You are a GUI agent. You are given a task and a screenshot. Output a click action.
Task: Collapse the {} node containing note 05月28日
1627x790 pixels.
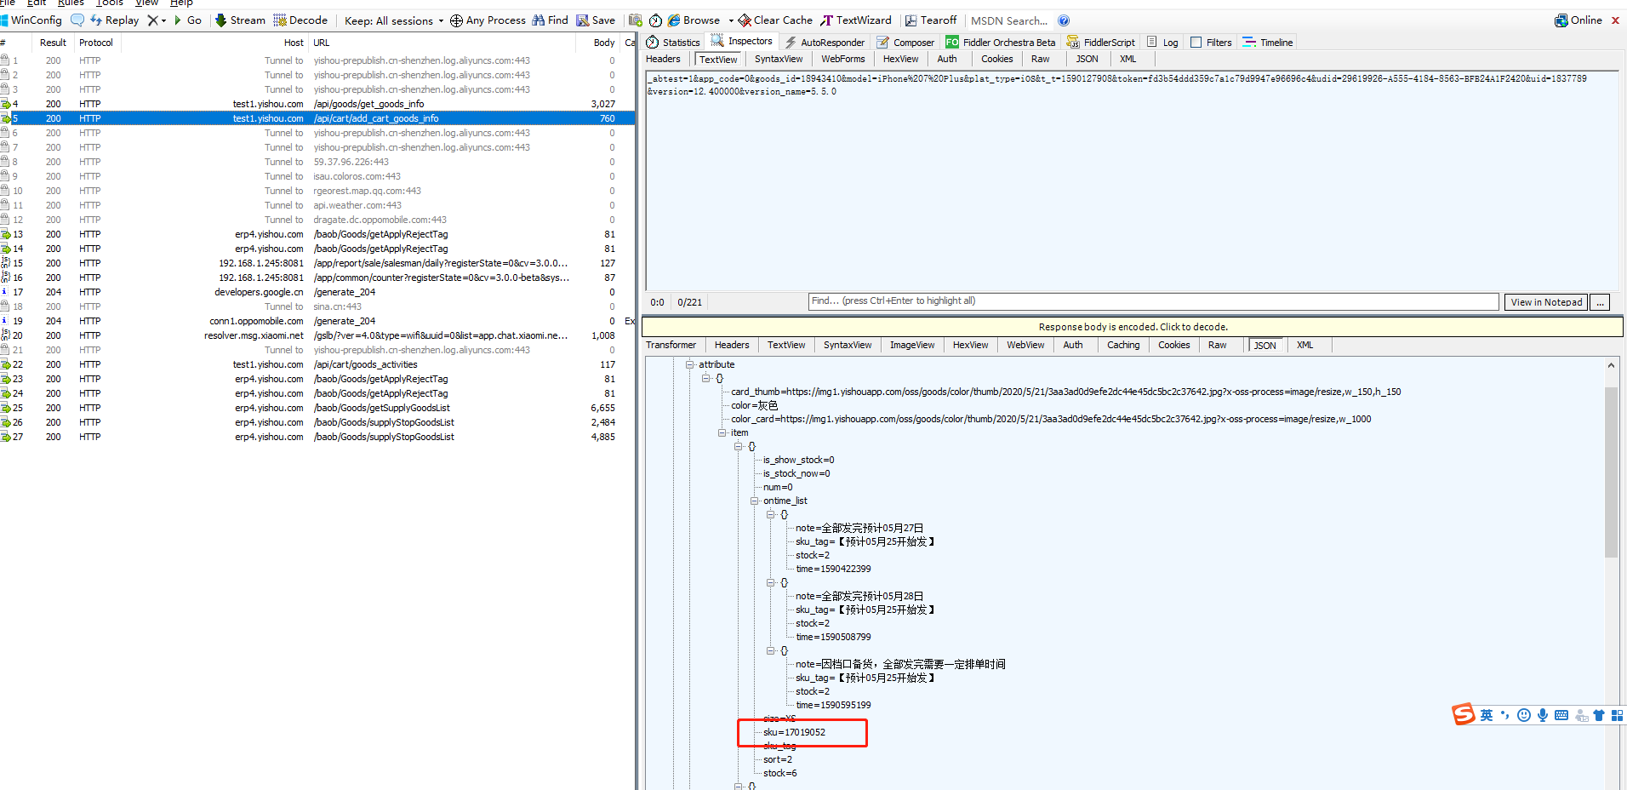[x=771, y=582]
